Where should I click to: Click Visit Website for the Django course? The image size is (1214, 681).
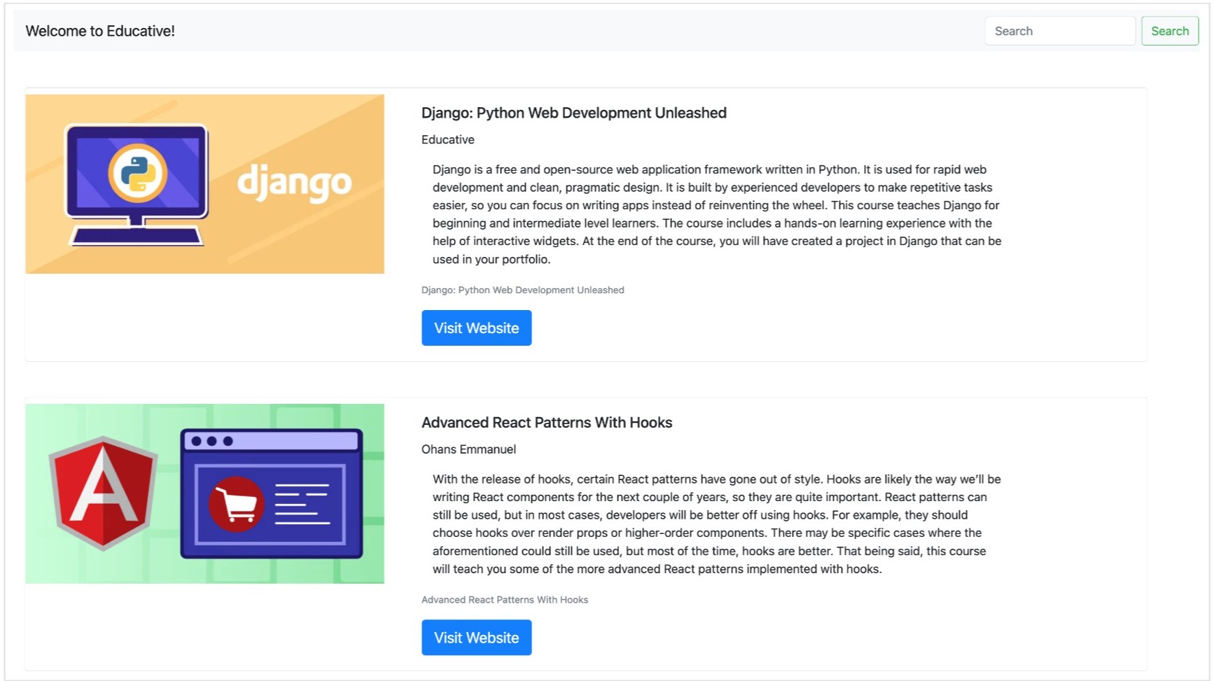pos(476,328)
